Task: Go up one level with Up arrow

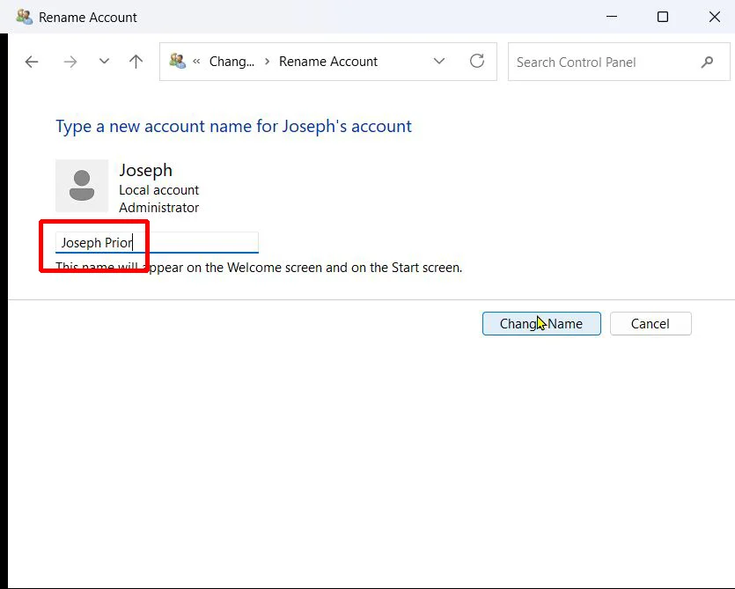Action: click(136, 62)
